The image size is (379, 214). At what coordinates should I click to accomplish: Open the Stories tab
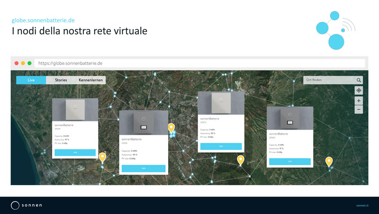pos(61,80)
